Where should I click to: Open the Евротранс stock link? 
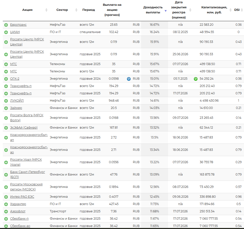point(18,25)
